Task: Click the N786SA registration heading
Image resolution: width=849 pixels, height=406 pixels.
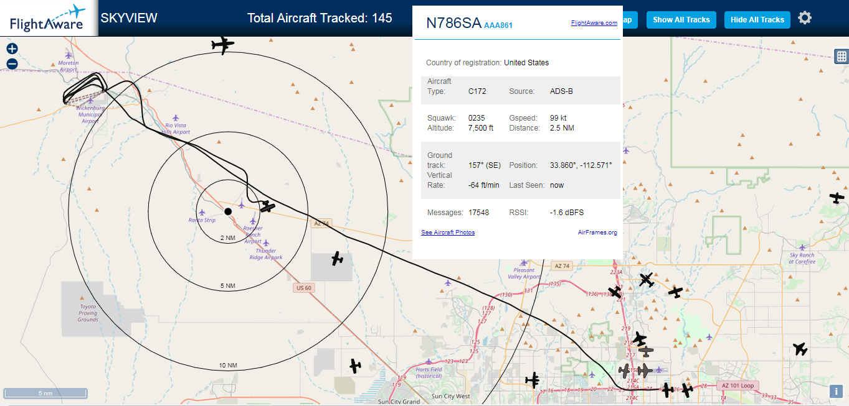Action: click(x=453, y=24)
